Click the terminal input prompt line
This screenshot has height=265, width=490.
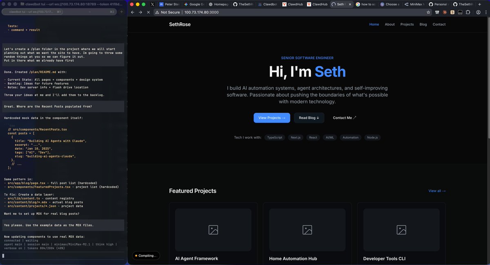tap(63, 256)
